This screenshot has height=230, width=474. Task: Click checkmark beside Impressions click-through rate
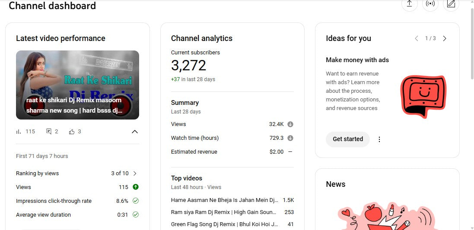point(136,201)
